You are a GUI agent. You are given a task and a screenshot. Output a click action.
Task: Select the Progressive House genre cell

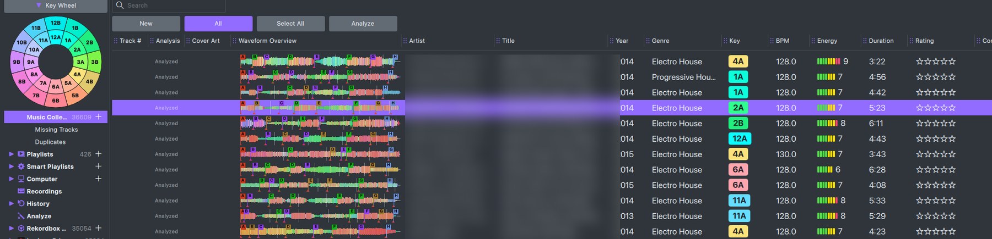point(683,77)
